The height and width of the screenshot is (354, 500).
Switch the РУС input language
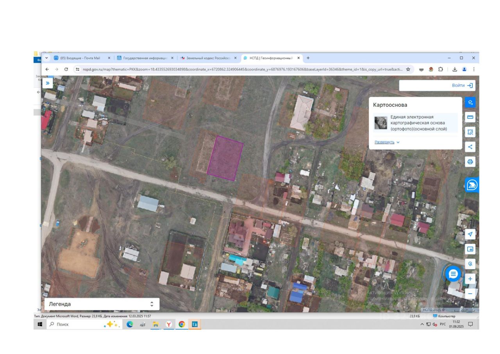point(443,324)
